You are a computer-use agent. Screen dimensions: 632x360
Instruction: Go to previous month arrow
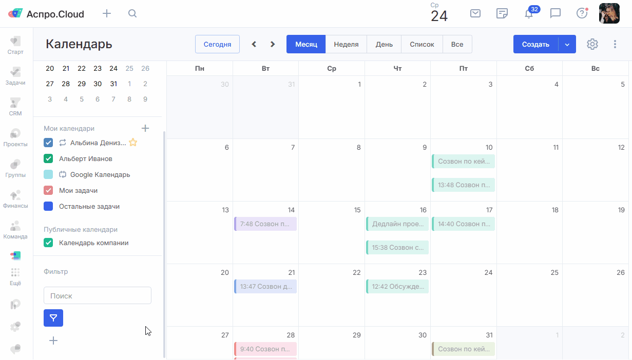[254, 44]
